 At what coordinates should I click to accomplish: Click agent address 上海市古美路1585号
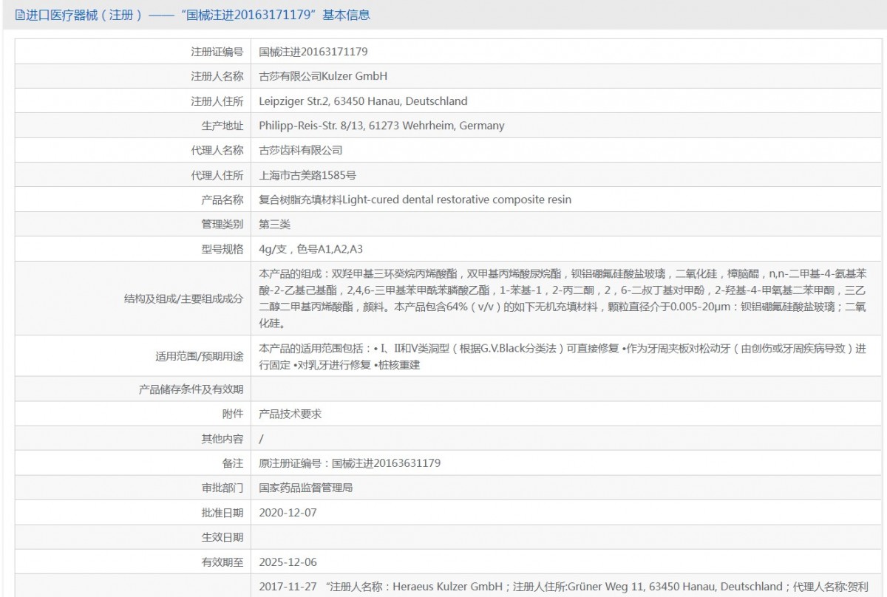(307, 175)
